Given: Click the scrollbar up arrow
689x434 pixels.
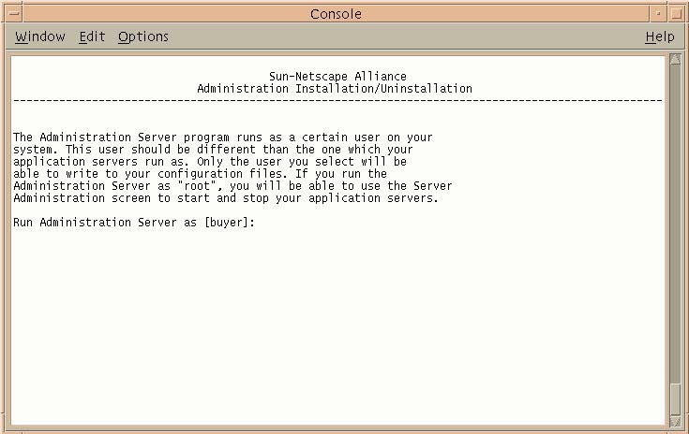Looking at the screenshot, I should pos(675,59).
